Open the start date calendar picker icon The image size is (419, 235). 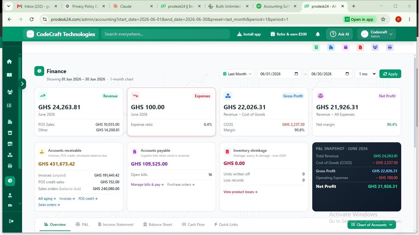coord(296,74)
